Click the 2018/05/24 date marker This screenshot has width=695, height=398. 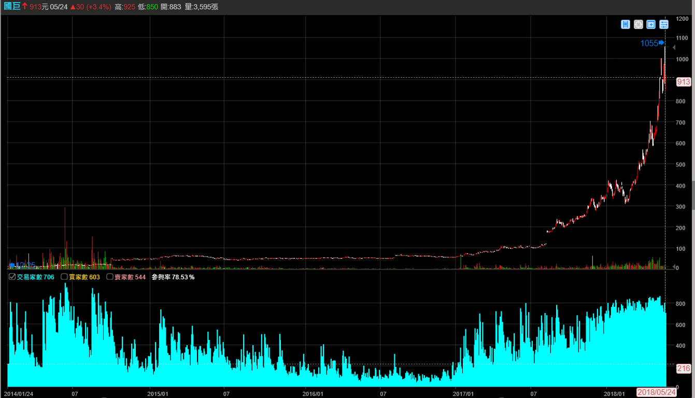[x=656, y=393]
